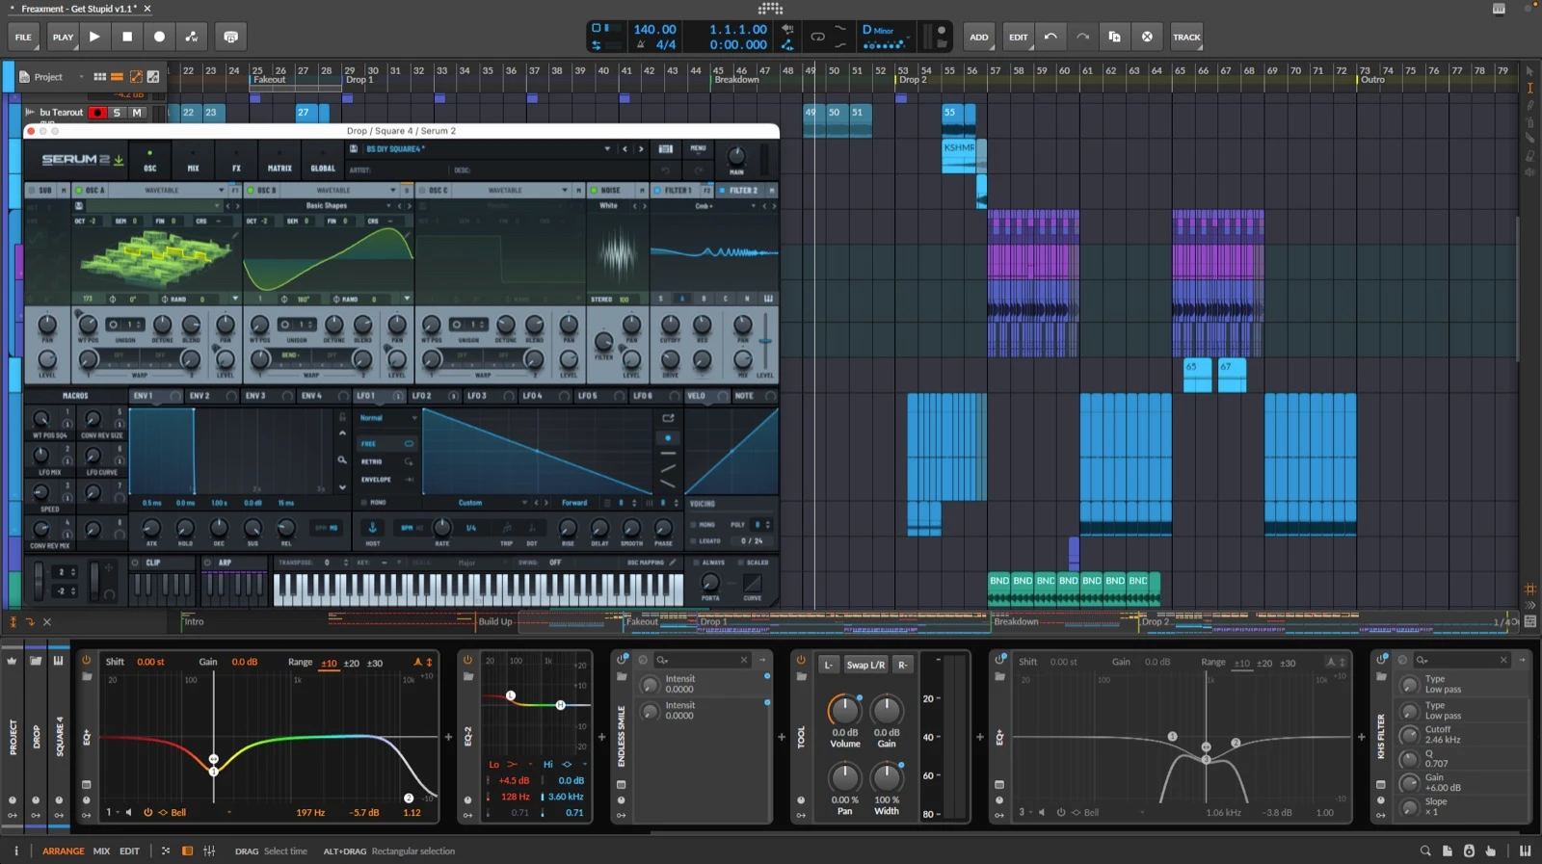The image size is (1542, 864).
Task: Open the Serum MENU button
Action: coord(698,148)
